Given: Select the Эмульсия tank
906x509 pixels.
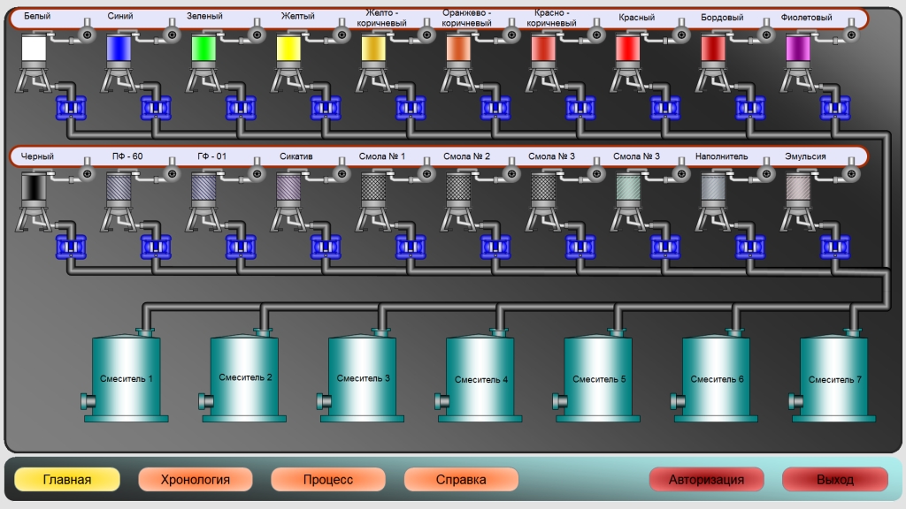Looking at the screenshot, I should click(798, 189).
